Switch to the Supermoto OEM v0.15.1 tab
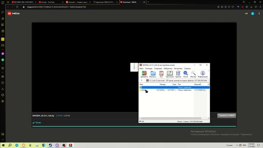The width and height of the screenshot is (263, 148). pos(105,2)
